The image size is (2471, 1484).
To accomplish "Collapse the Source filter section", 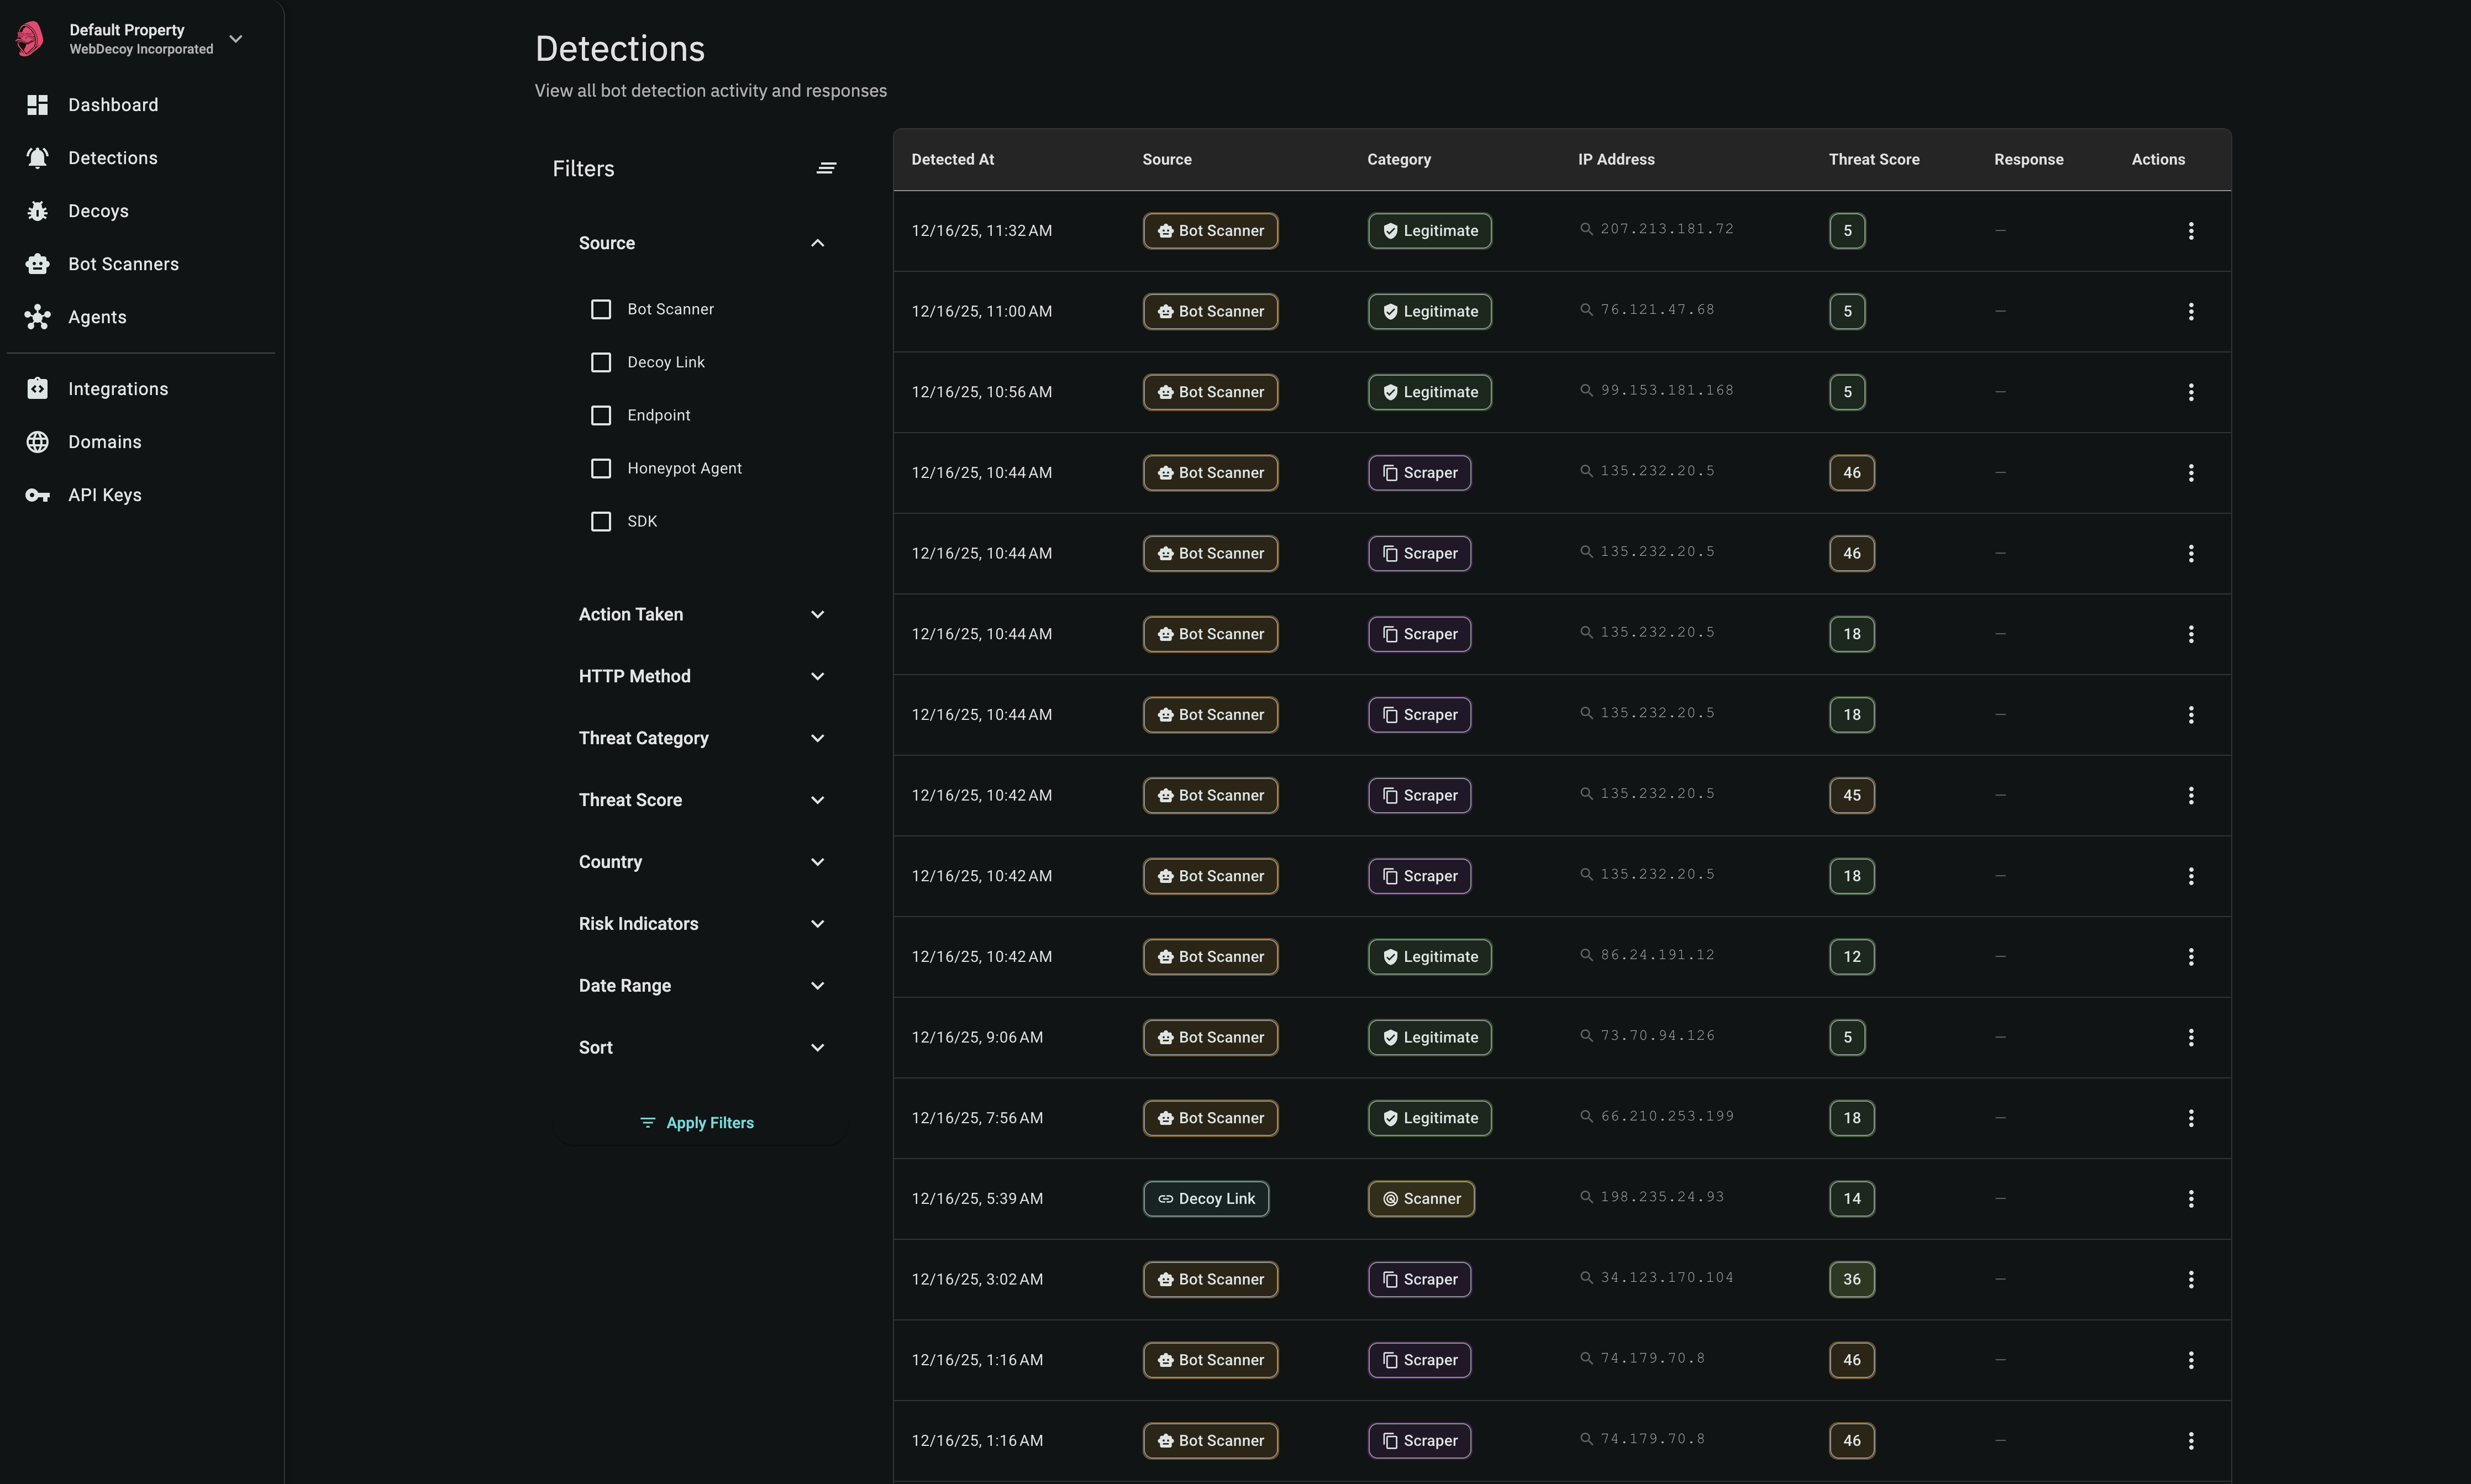I will tap(817, 244).
